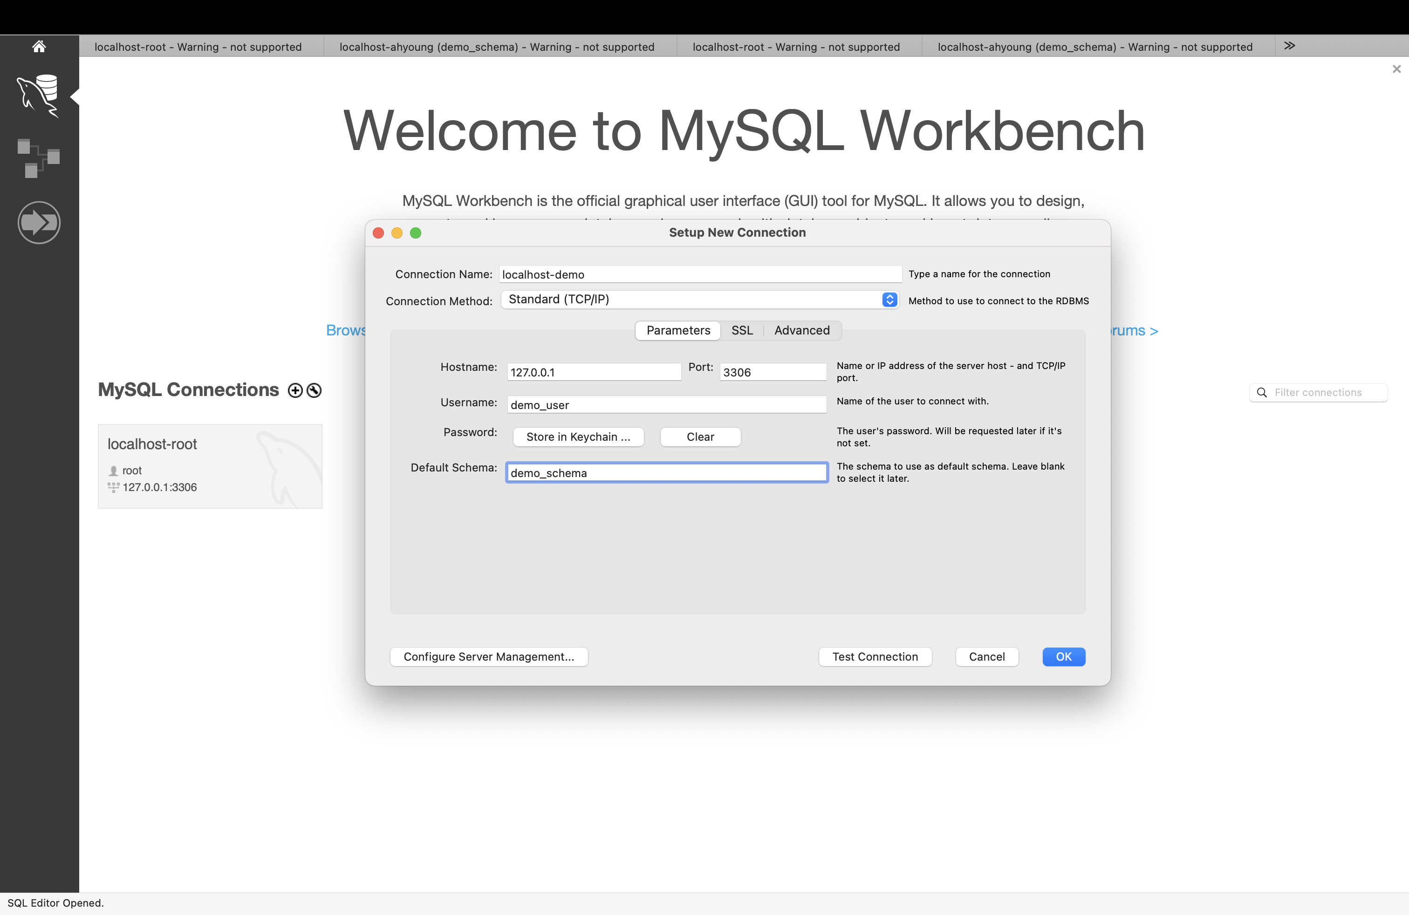Click the Browse documentation link
The width and height of the screenshot is (1409, 915).
point(346,330)
